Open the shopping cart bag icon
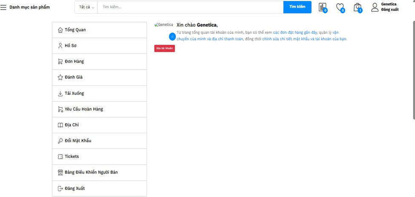This screenshot has height=197, width=415. 358,7
